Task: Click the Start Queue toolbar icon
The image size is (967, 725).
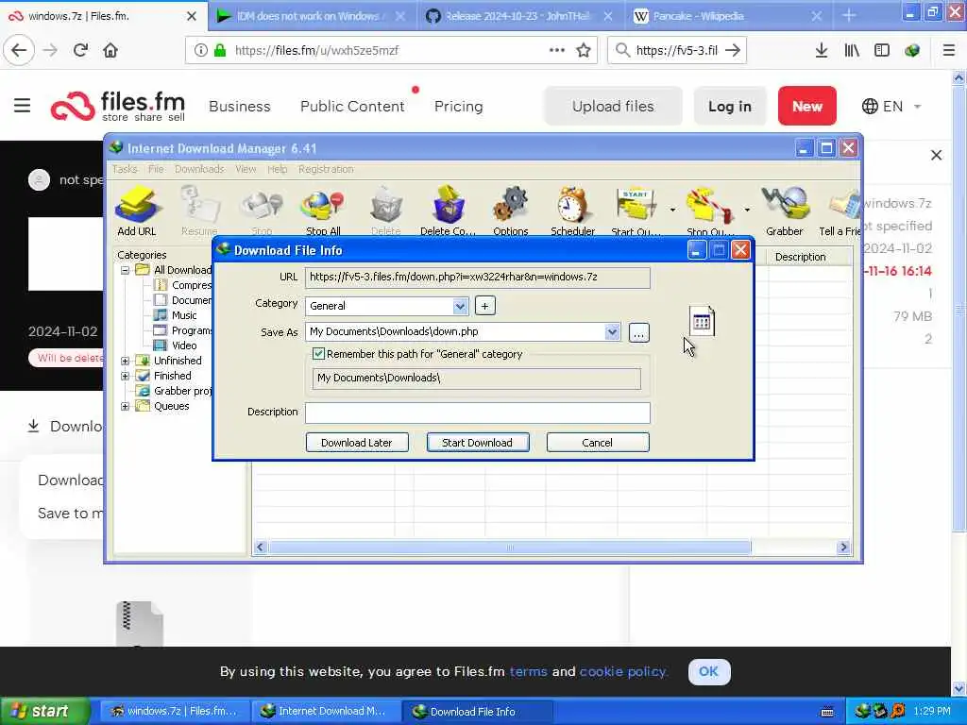Action: [x=636, y=211]
